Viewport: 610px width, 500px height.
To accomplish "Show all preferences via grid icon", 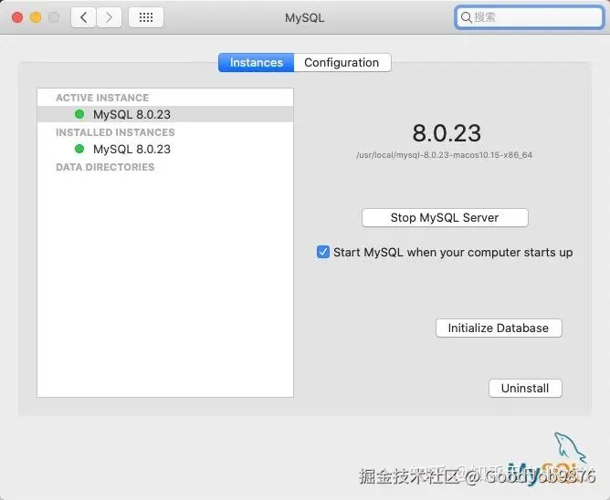I will click(x=146, y=17).
